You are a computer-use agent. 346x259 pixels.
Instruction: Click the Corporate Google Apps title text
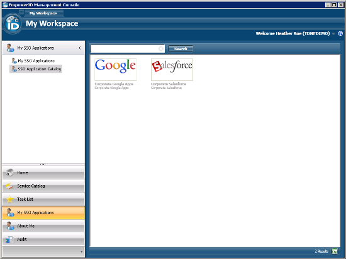(114, 84)
